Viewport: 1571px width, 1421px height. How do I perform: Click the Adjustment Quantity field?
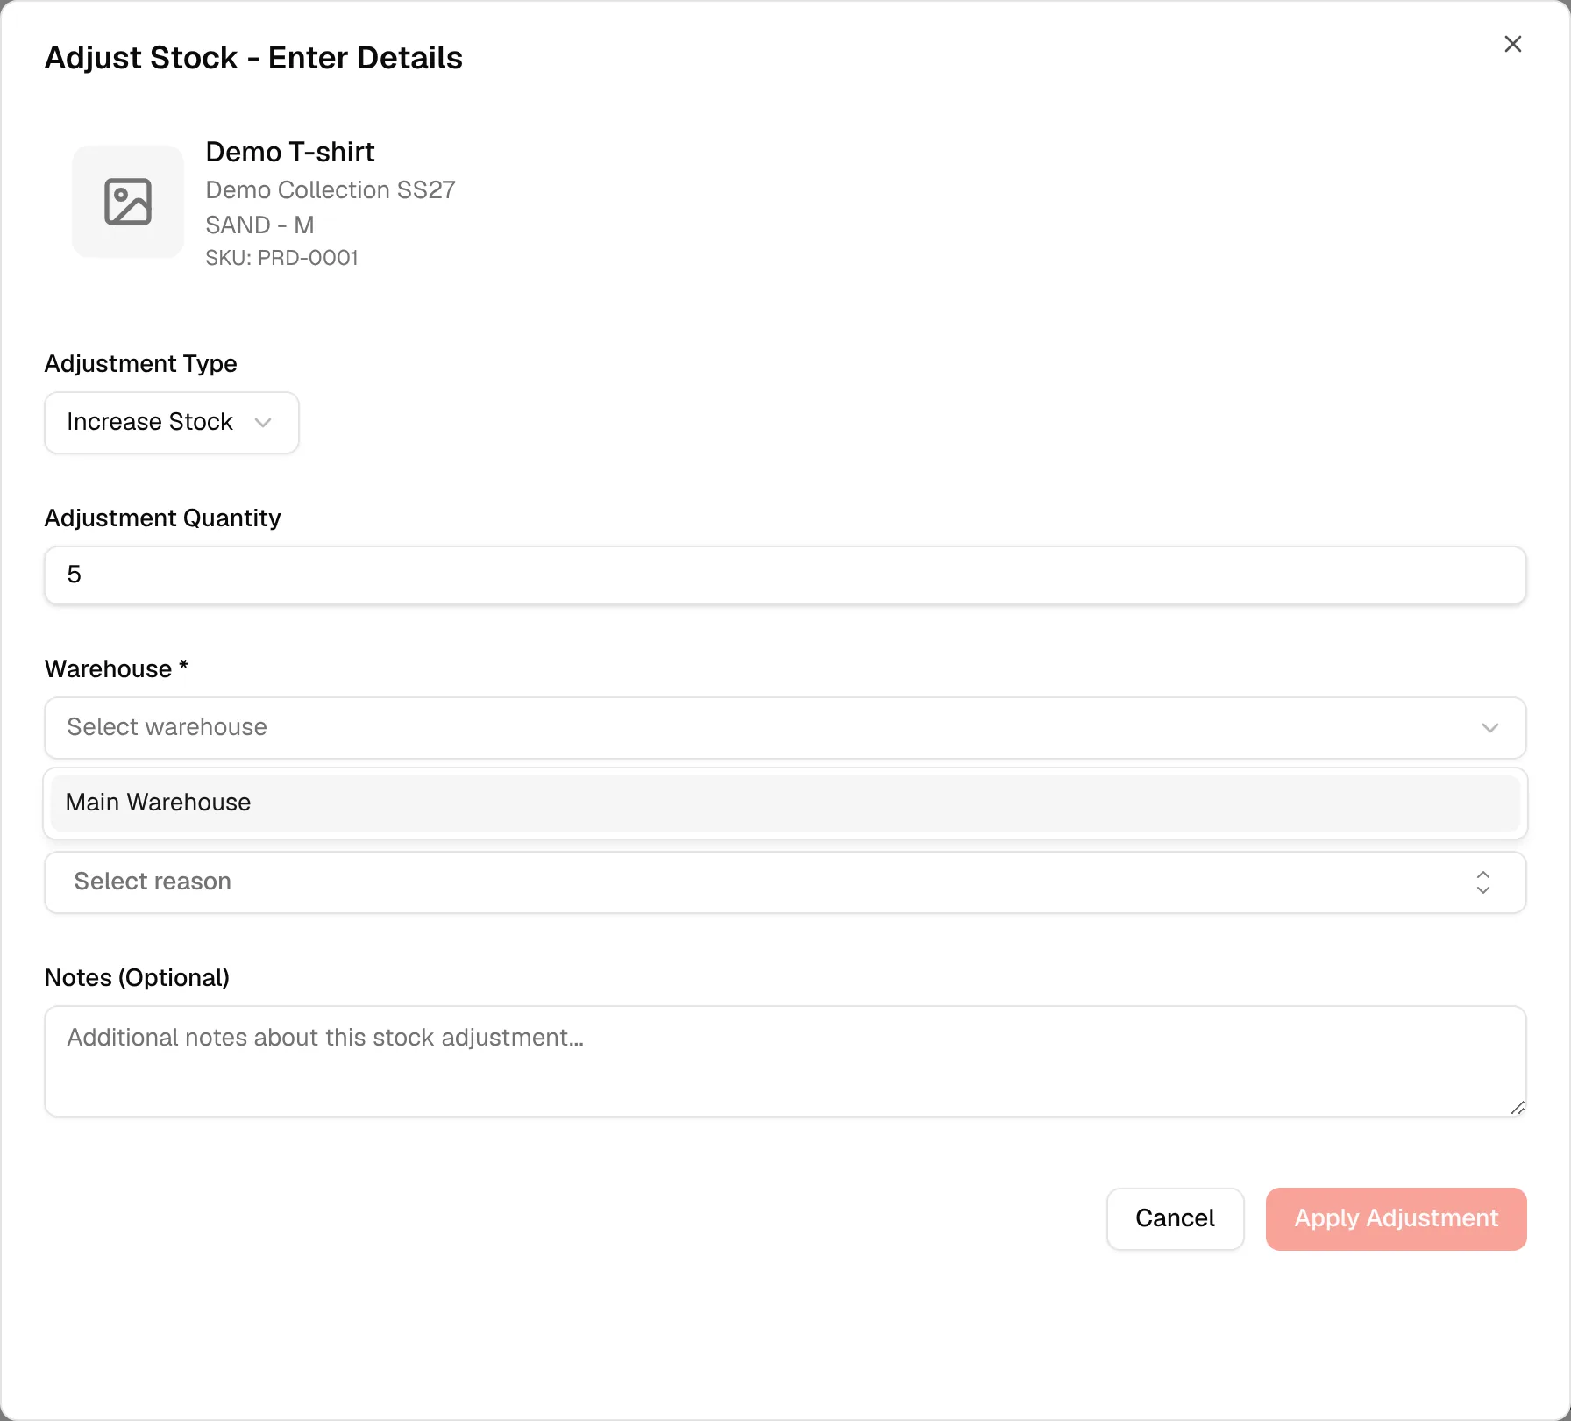pyautogui.click(x=785, y=575)
